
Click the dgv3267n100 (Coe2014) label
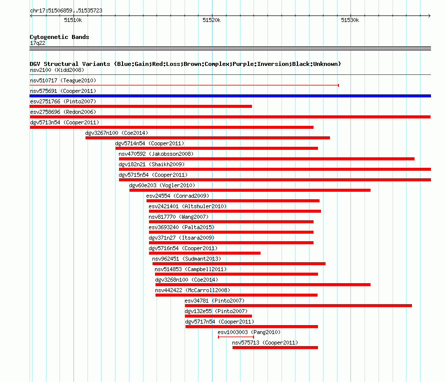click(116, 133)
